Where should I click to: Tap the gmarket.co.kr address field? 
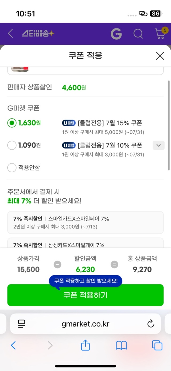coord(85,324)
